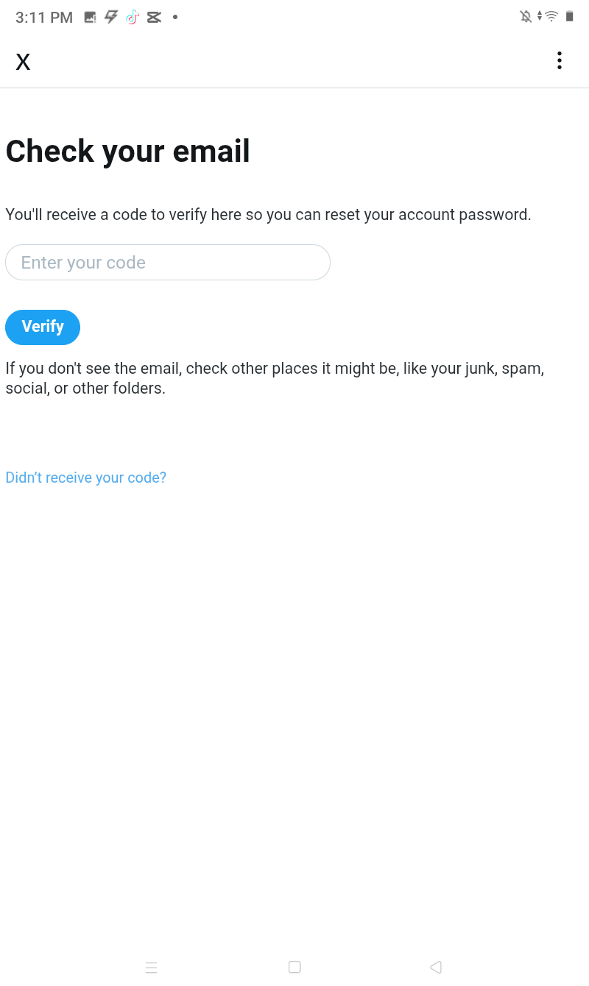Tap the small dot notification overflow indicator
Viewport: 589px width, 986px height.
(x=175, y=17)
